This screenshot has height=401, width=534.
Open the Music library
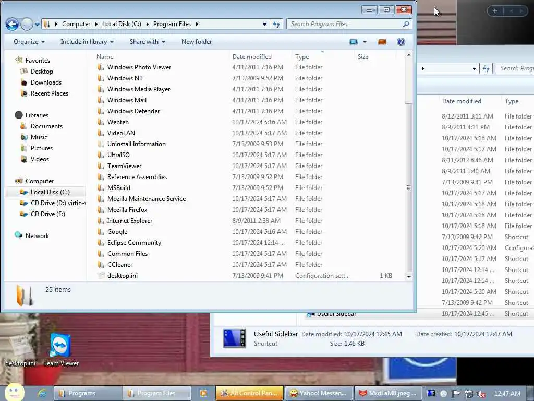39,137
